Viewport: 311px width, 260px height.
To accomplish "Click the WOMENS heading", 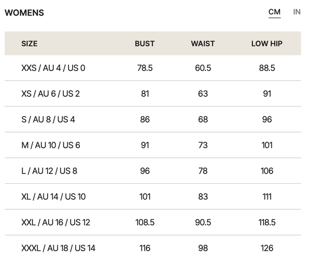I will coord(24,13).
